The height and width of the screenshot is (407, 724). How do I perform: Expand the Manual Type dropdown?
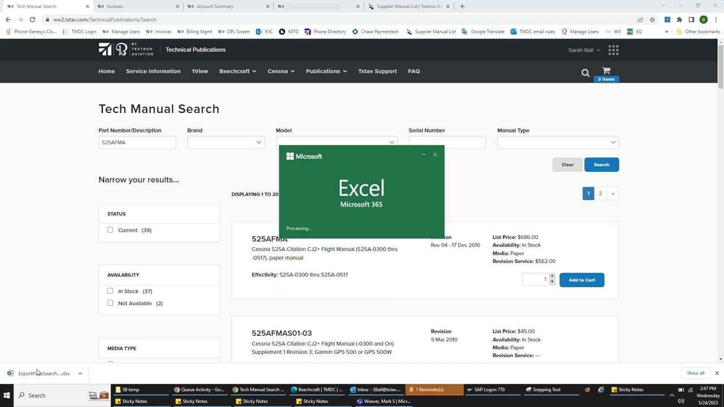tap(558, 142)
